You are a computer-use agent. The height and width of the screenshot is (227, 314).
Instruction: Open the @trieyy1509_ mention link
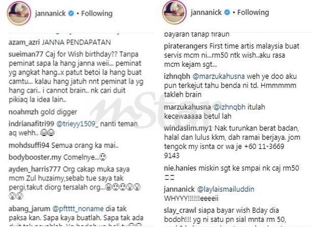pyautogui.click(x=77, y=124)
